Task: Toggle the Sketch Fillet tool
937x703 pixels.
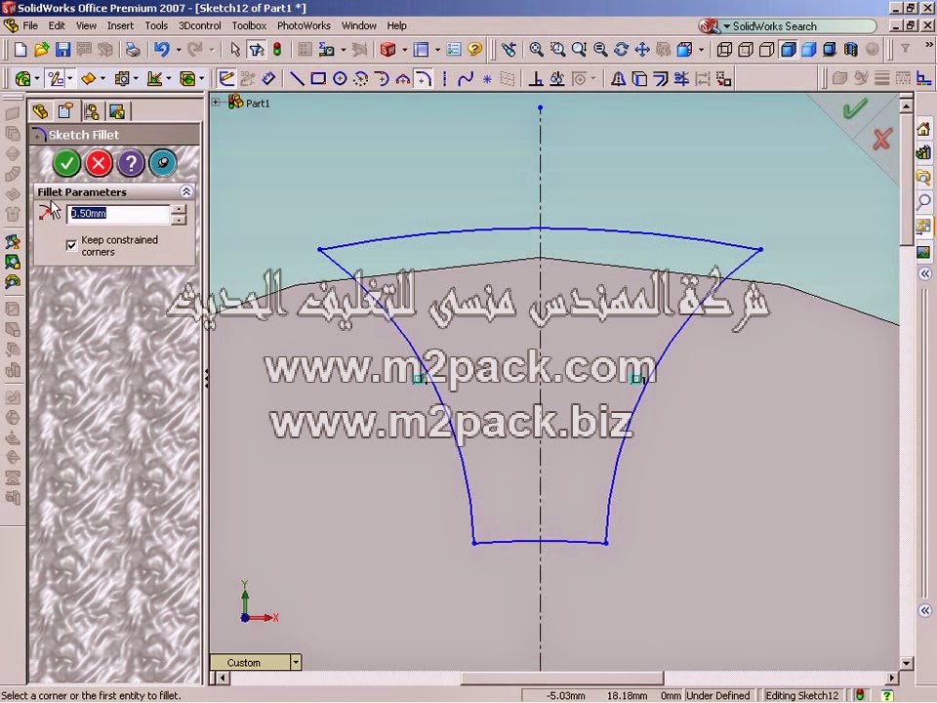Action: [424, 79]
